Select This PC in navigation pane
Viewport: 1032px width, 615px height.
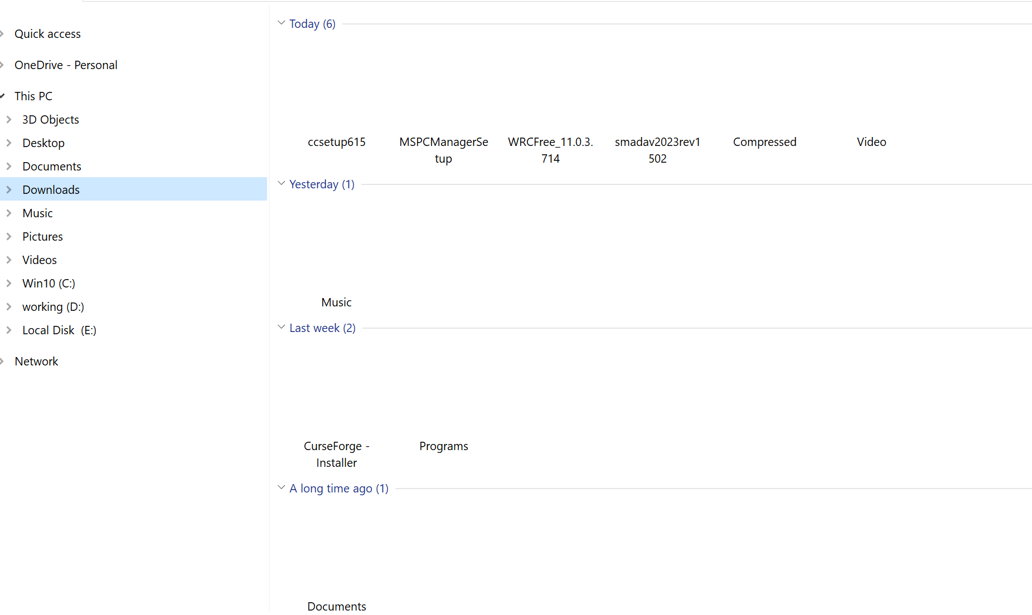33,96
